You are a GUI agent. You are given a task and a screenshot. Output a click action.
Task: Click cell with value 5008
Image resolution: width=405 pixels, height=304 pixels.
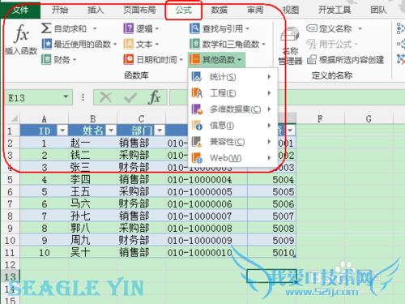click(271, 228)
